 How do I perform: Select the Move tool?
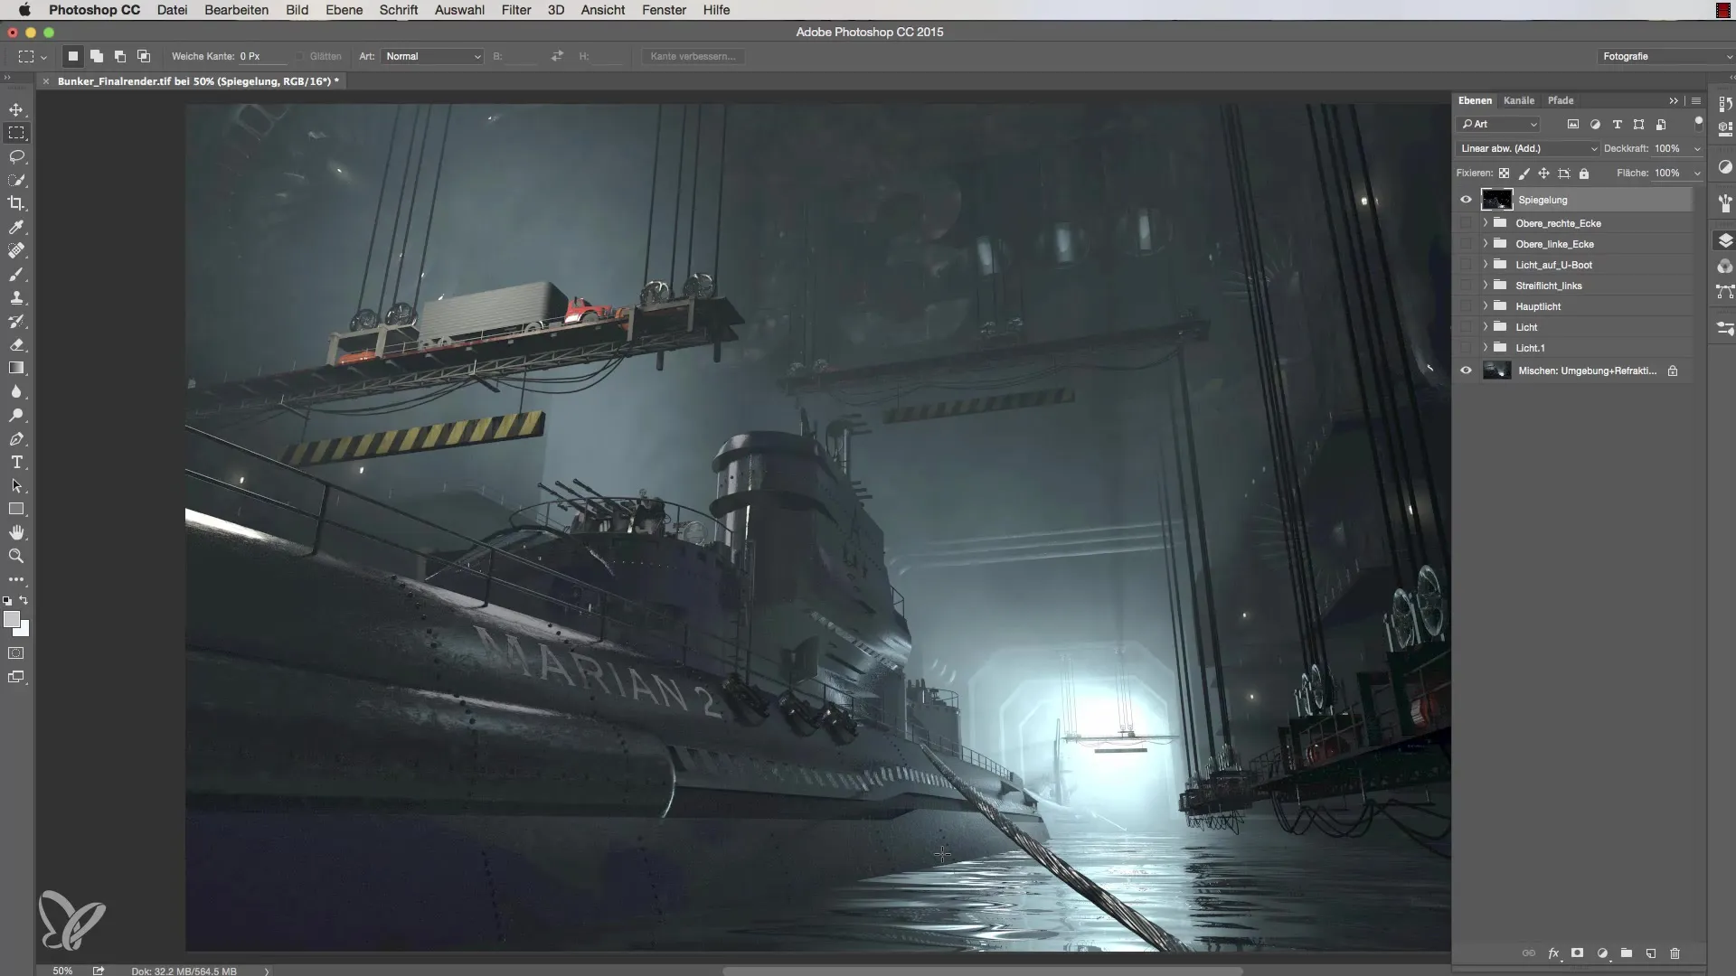pyautogui.click(x=16, y=109)
